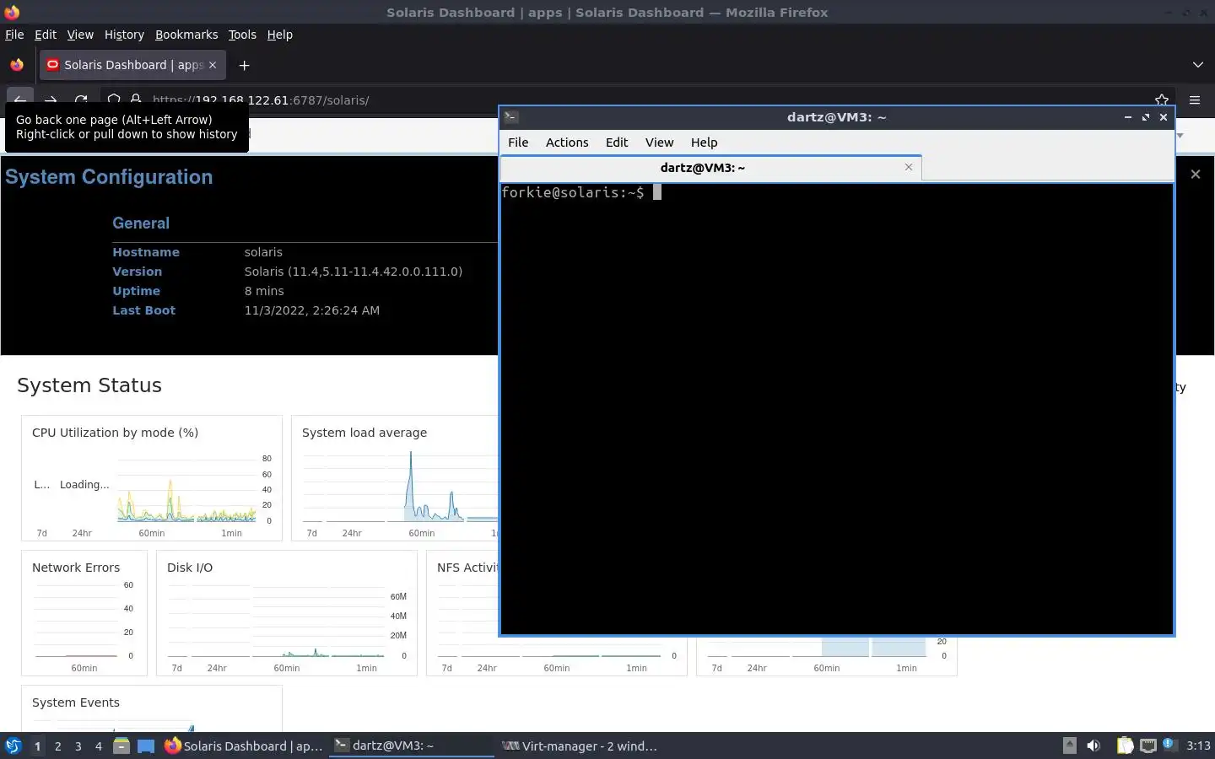
Task: Close the System Configuration panel
Action: pos(1195,174)
